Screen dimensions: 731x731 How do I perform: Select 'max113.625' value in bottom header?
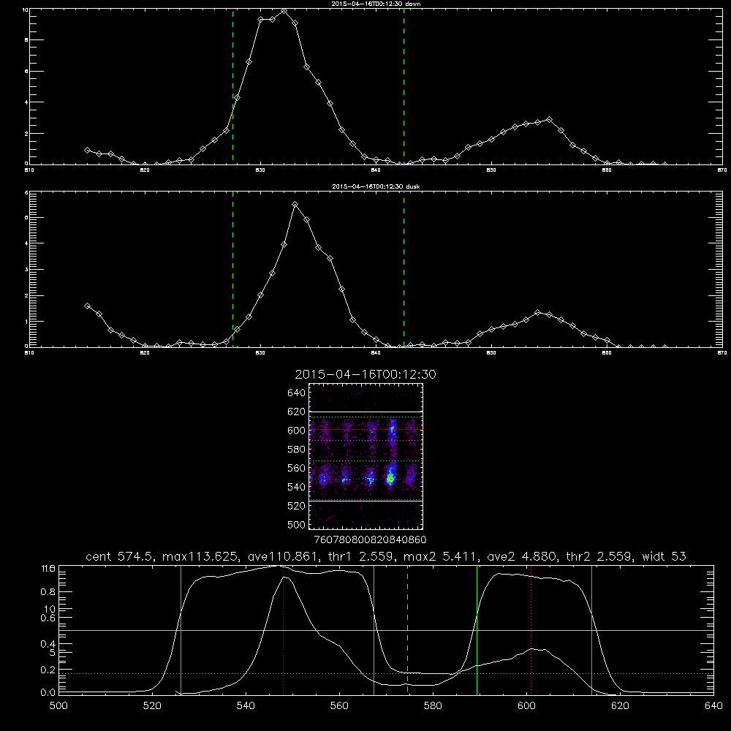point(200,556)
